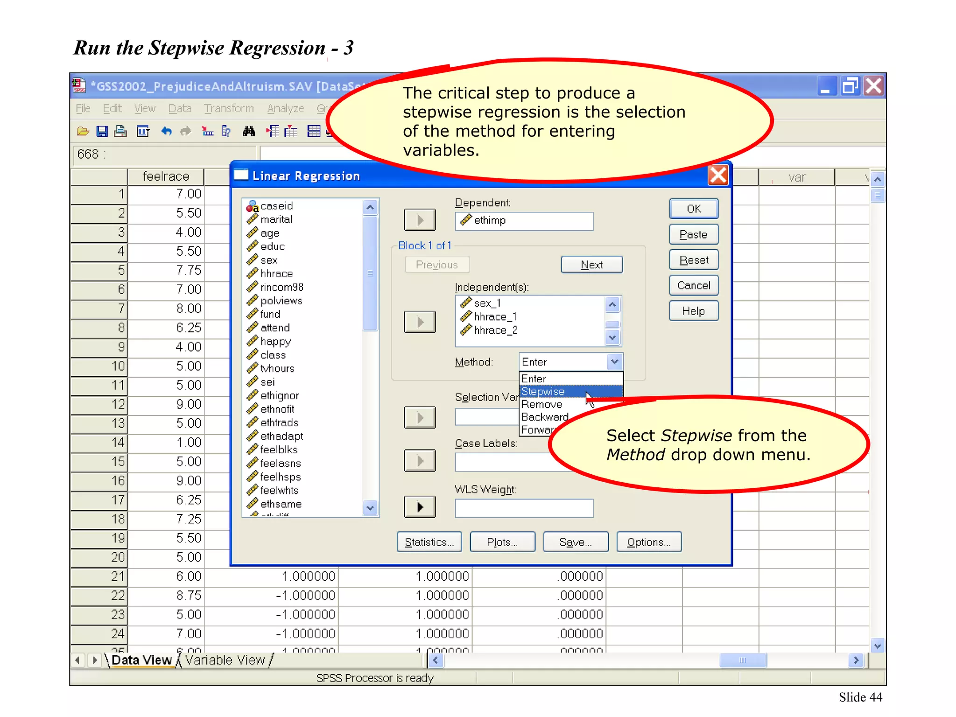The image size is (956, 717).
Task: Click the OK button
Action: tap(694, 209)
